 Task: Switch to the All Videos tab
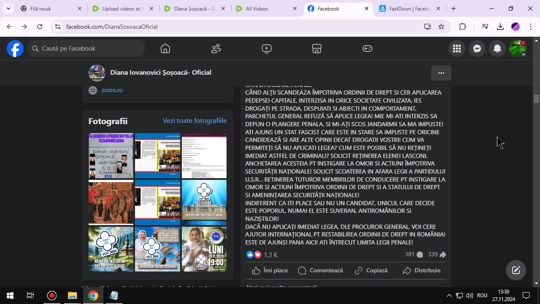[x=267, y=8]
